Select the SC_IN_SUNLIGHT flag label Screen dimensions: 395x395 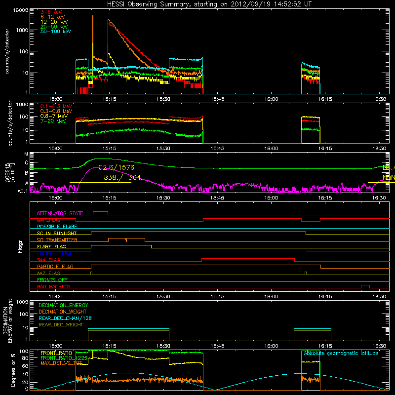pyautogui.click(x=57, y=233)
